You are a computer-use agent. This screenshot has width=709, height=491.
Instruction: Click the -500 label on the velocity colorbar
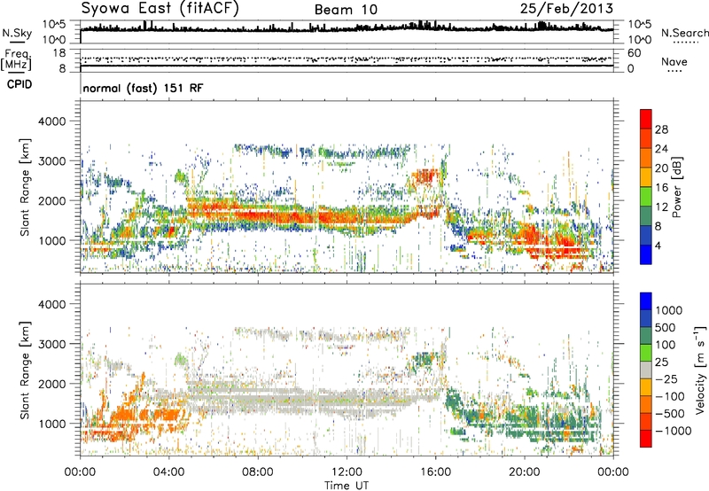click(670, 414)
